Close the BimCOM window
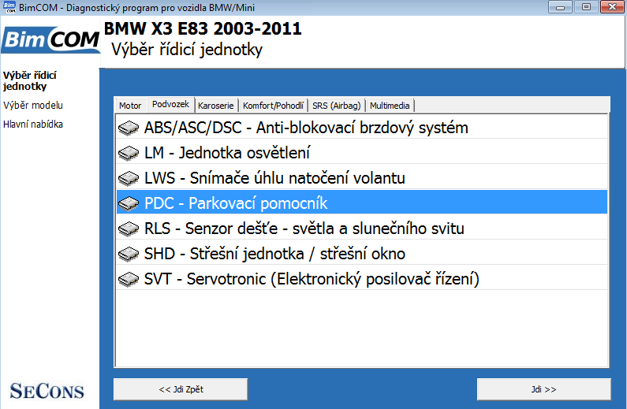This screenshot has width=627, height=409. pos(612,7)
